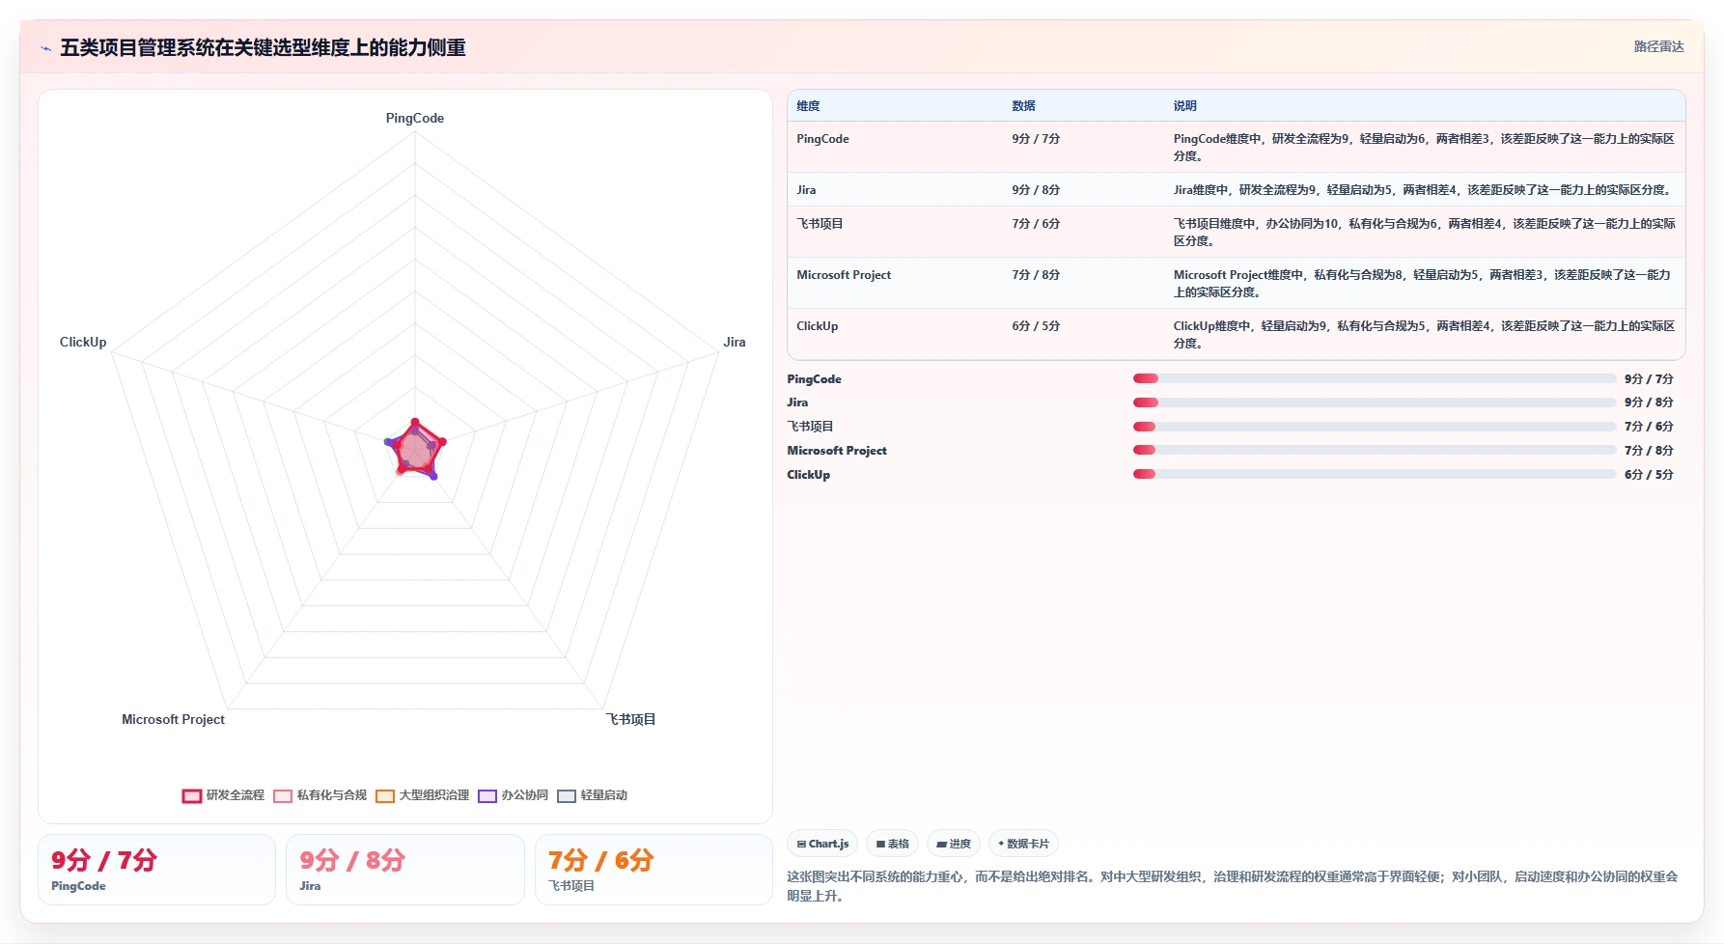This screenshot has height=944, width=1724.
Task: Click the radar polygon at the chart center
Action: tap(415, 450)
